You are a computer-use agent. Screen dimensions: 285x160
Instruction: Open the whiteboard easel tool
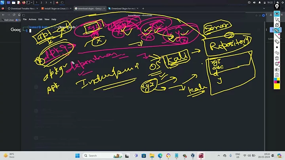[x=277, y=64]
